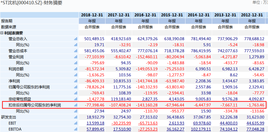This screenshot has width=268, height=132.
Task: Open EBITDA 2014 value link 102,179.11
Action: [x=200, y=129]
